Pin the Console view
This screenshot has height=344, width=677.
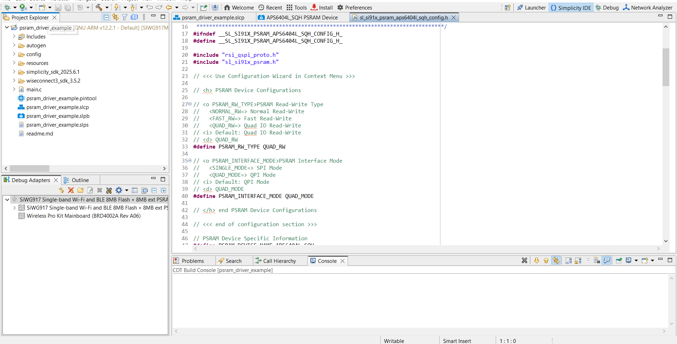point(619,260)
